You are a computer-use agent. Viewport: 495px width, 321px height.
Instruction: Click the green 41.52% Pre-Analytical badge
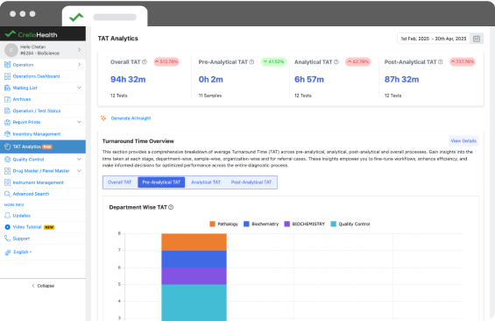point(273,61)
